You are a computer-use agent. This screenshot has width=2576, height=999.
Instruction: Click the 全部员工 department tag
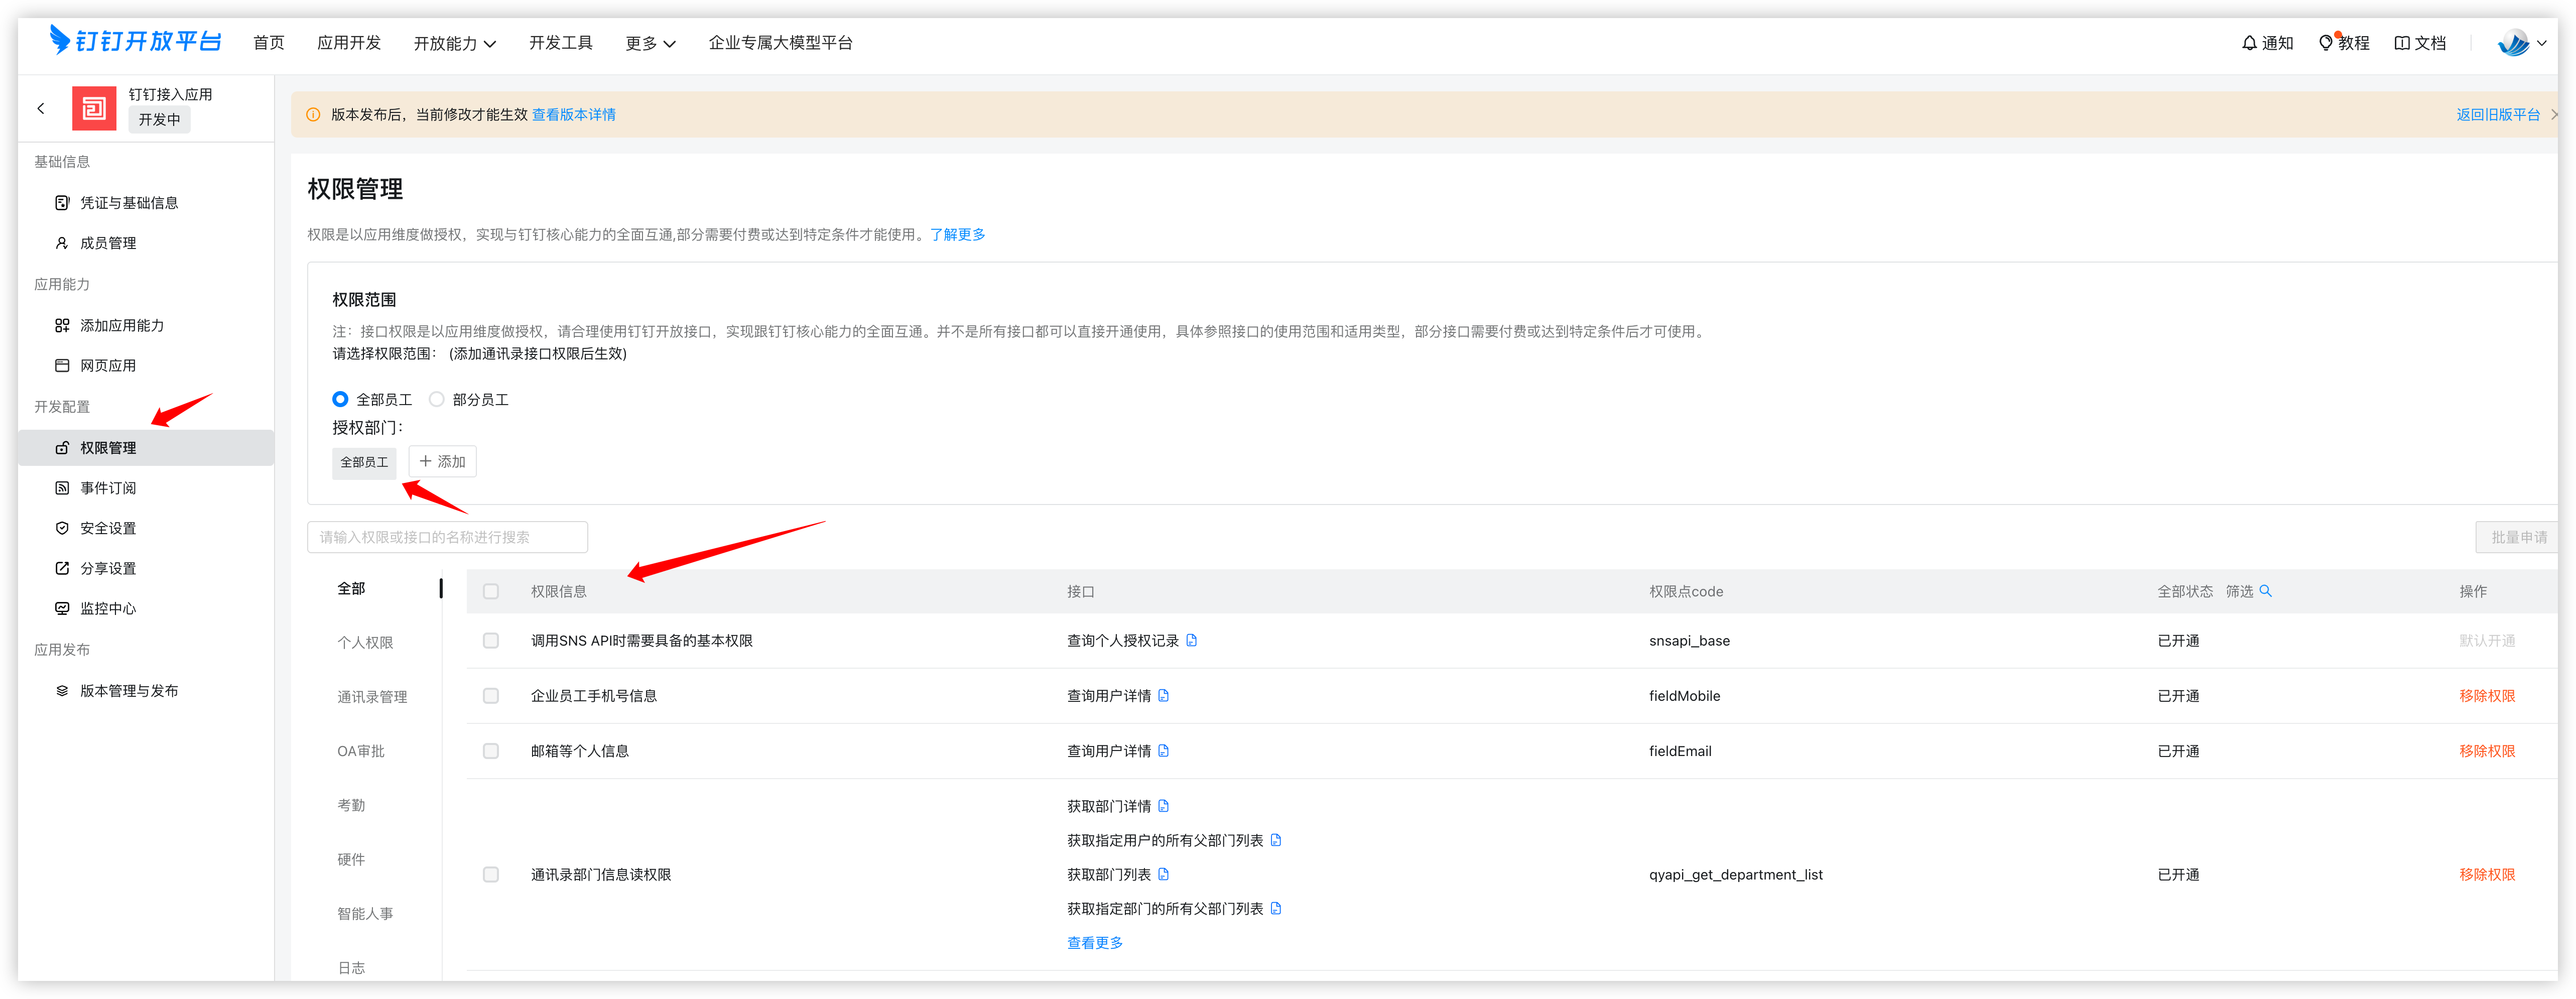[364, 462]
